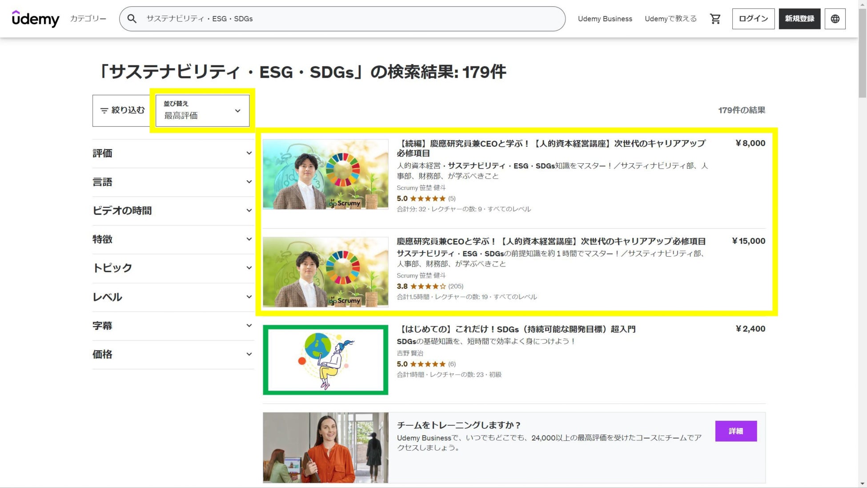Click the purple 詳細 button
The height and width of the screenshot is (488, 867).
click(x=736, y=431)
